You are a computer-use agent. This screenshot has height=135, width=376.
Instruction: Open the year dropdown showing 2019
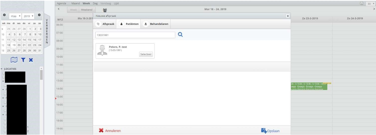click(x=28, y=16)
